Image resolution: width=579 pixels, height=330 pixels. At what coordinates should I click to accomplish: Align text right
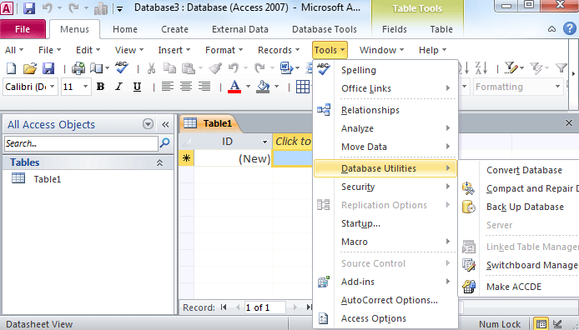point(204,87)
